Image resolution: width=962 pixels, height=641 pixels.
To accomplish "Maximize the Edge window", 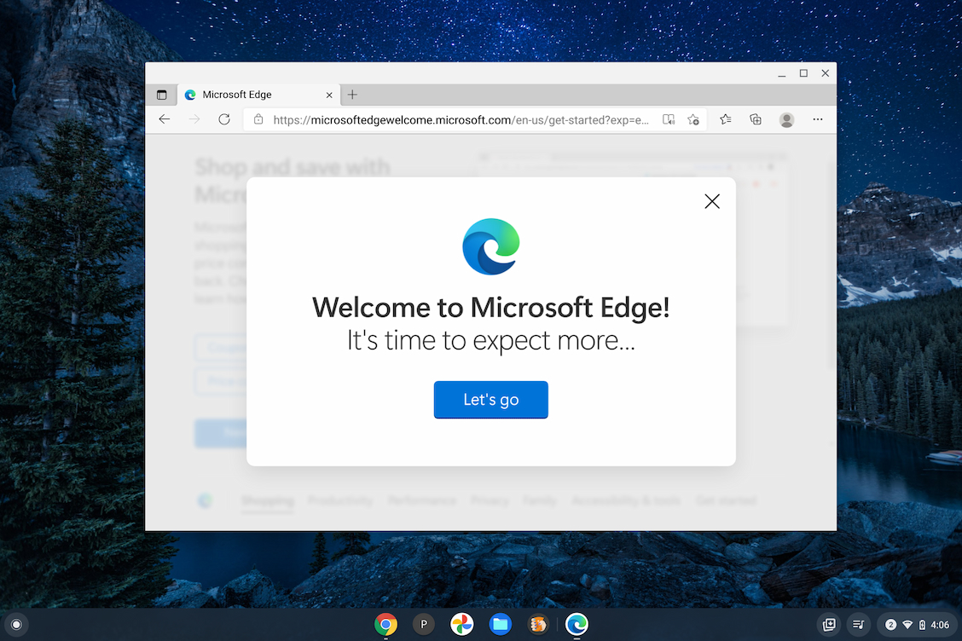I will [x=803, y=73].
